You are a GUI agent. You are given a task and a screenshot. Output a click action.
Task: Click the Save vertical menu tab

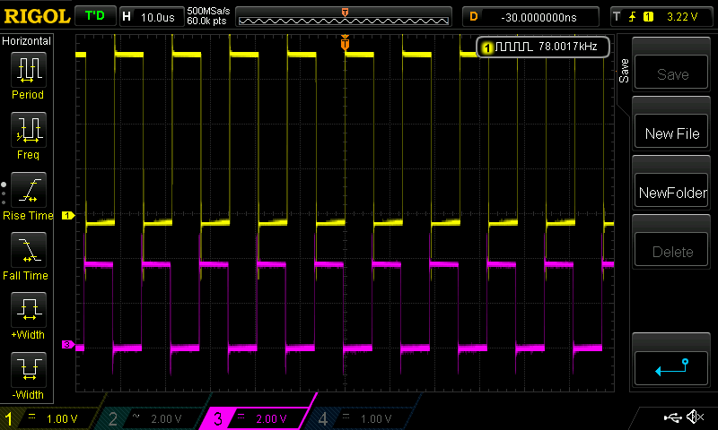pos(624,71)
